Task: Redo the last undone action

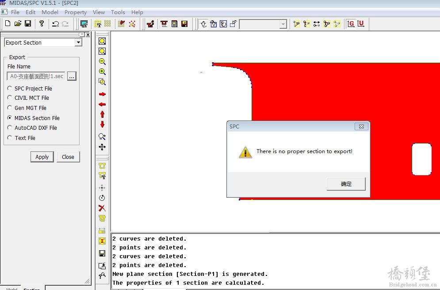Action: pyautogui.click(x=65, y=24)
